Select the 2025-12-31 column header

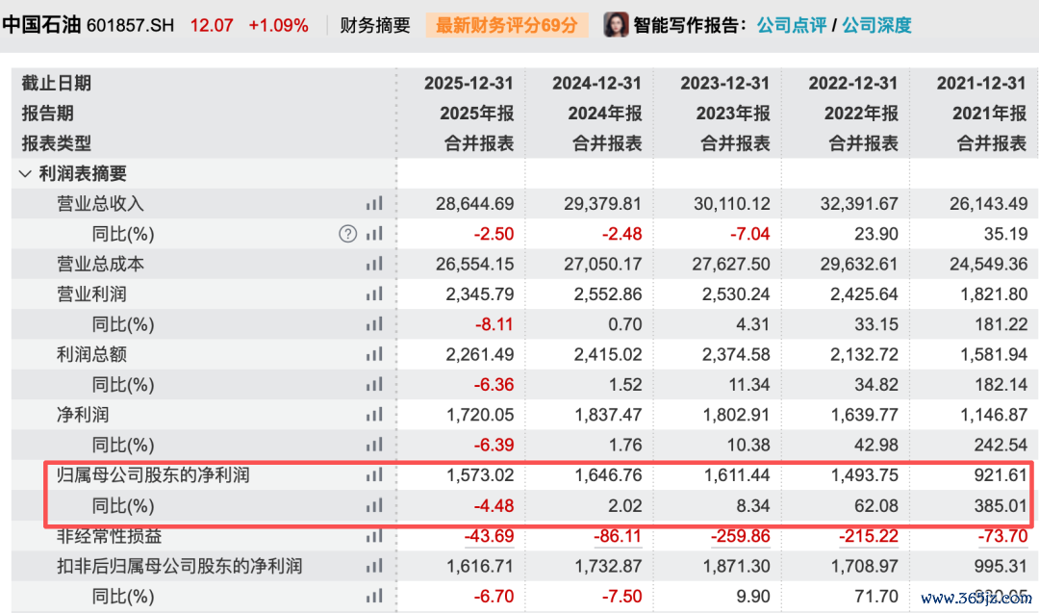coord(469,83)
